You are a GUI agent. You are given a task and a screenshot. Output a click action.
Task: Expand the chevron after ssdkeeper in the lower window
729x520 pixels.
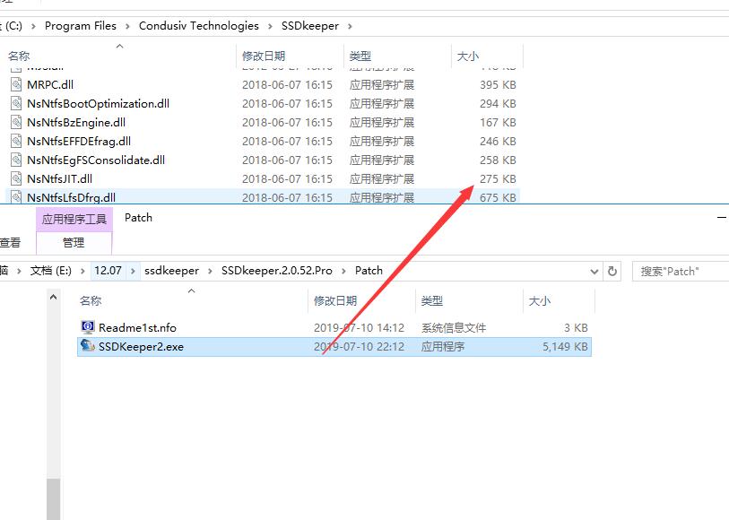[x=210, y=271]
